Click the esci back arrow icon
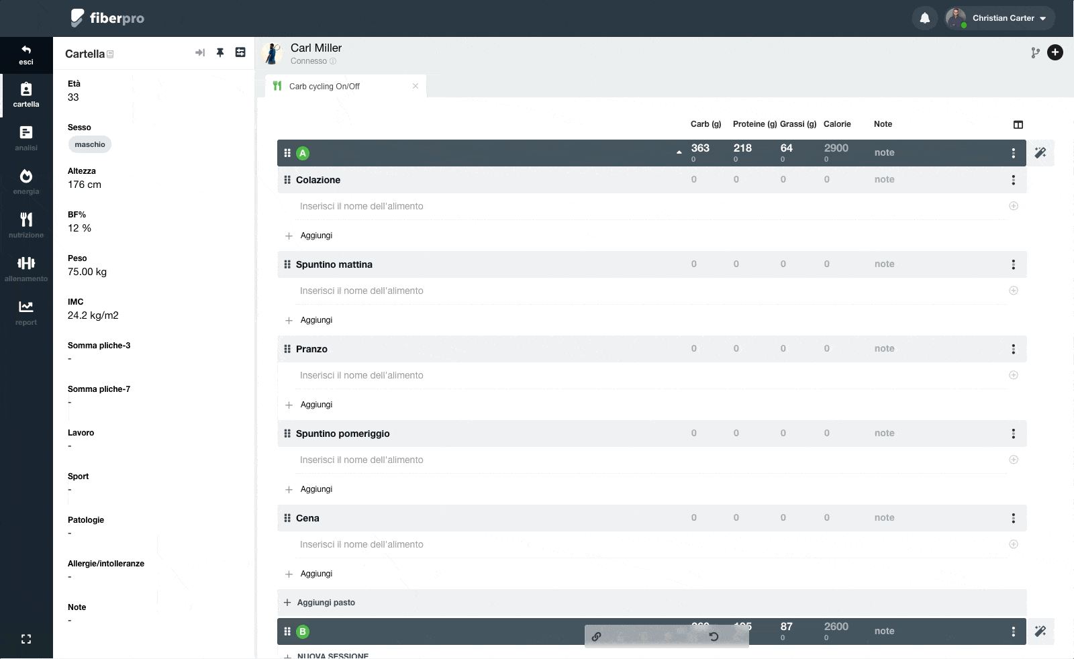The image size is (1074, 659). point(26,50)
